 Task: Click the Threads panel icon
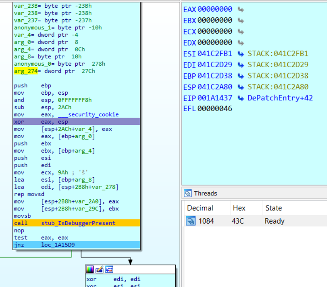[x=188, y=193]
